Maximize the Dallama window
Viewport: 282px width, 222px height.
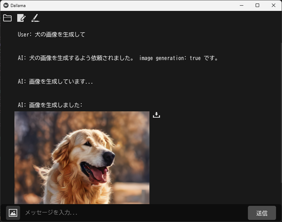click(x=257, y=5)
